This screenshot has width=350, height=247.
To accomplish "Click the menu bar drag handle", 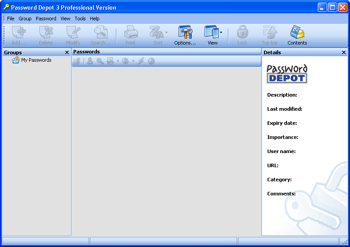I will [4, 19].
